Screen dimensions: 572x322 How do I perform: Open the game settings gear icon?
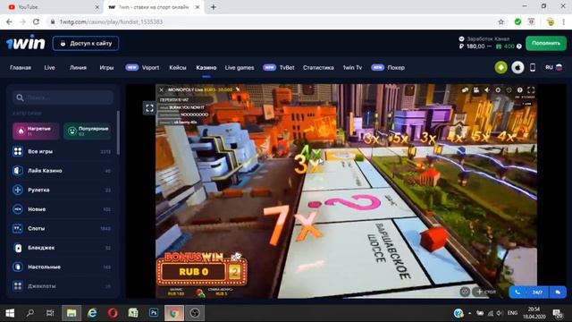pyautogui.click(x=498, y=89)
